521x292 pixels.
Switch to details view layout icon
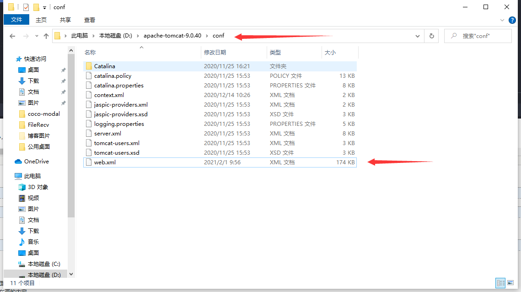(500, 283)
